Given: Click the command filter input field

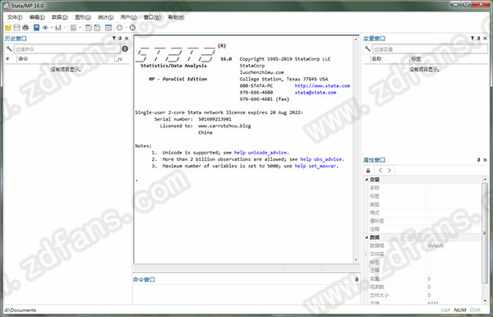Looking at the screenshot, I should coord(67,49).
